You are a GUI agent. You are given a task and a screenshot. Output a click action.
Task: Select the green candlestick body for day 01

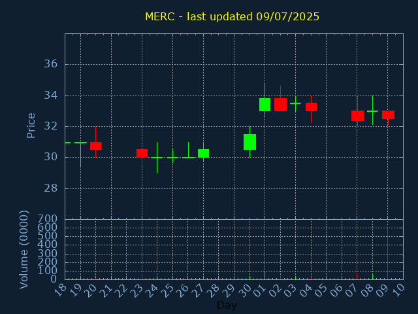[x=265, y=105]
